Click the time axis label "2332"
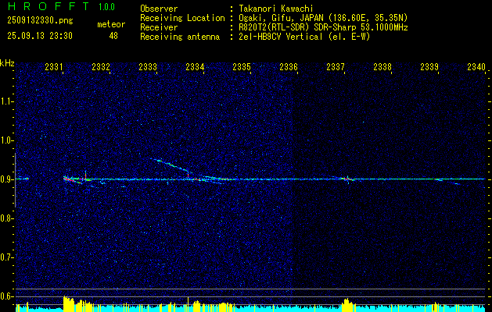The height and width of the screenshot is (312, 492). tap(101, 66)
